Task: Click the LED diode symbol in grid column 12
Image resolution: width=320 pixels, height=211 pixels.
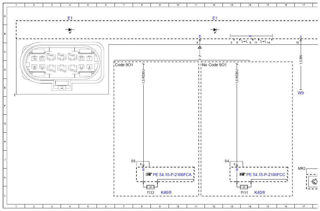Action: click(x=215, y=30)
